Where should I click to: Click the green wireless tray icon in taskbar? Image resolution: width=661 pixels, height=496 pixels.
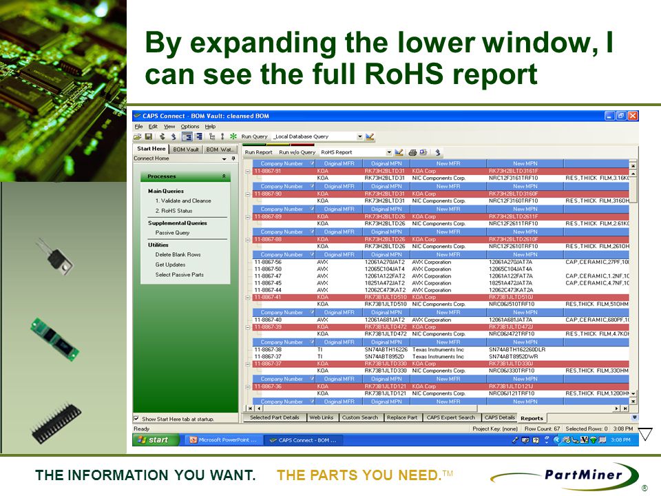tap(594, 440)
